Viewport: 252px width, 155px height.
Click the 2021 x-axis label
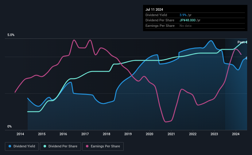click(171, 134)
